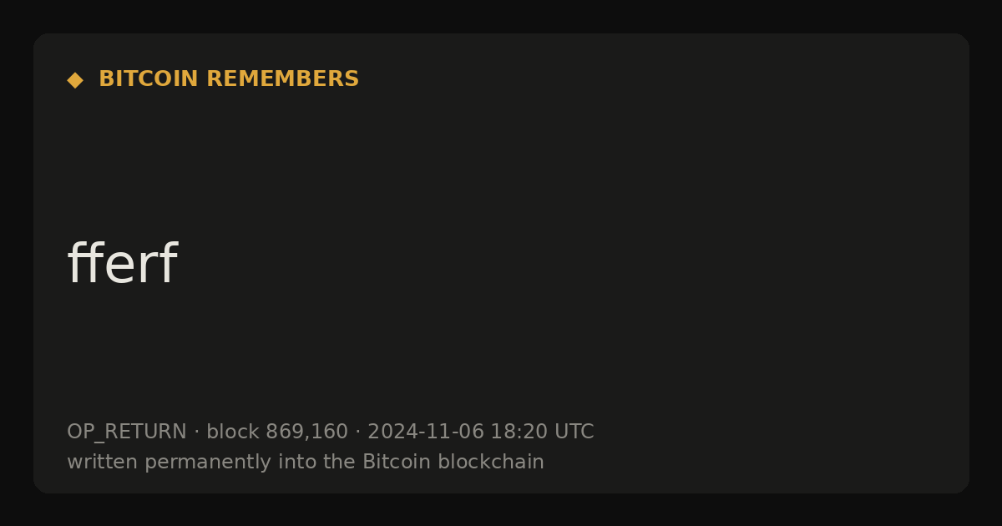Click the word block in footer
Screen dimensions: 1002x526
pos(233,432)
